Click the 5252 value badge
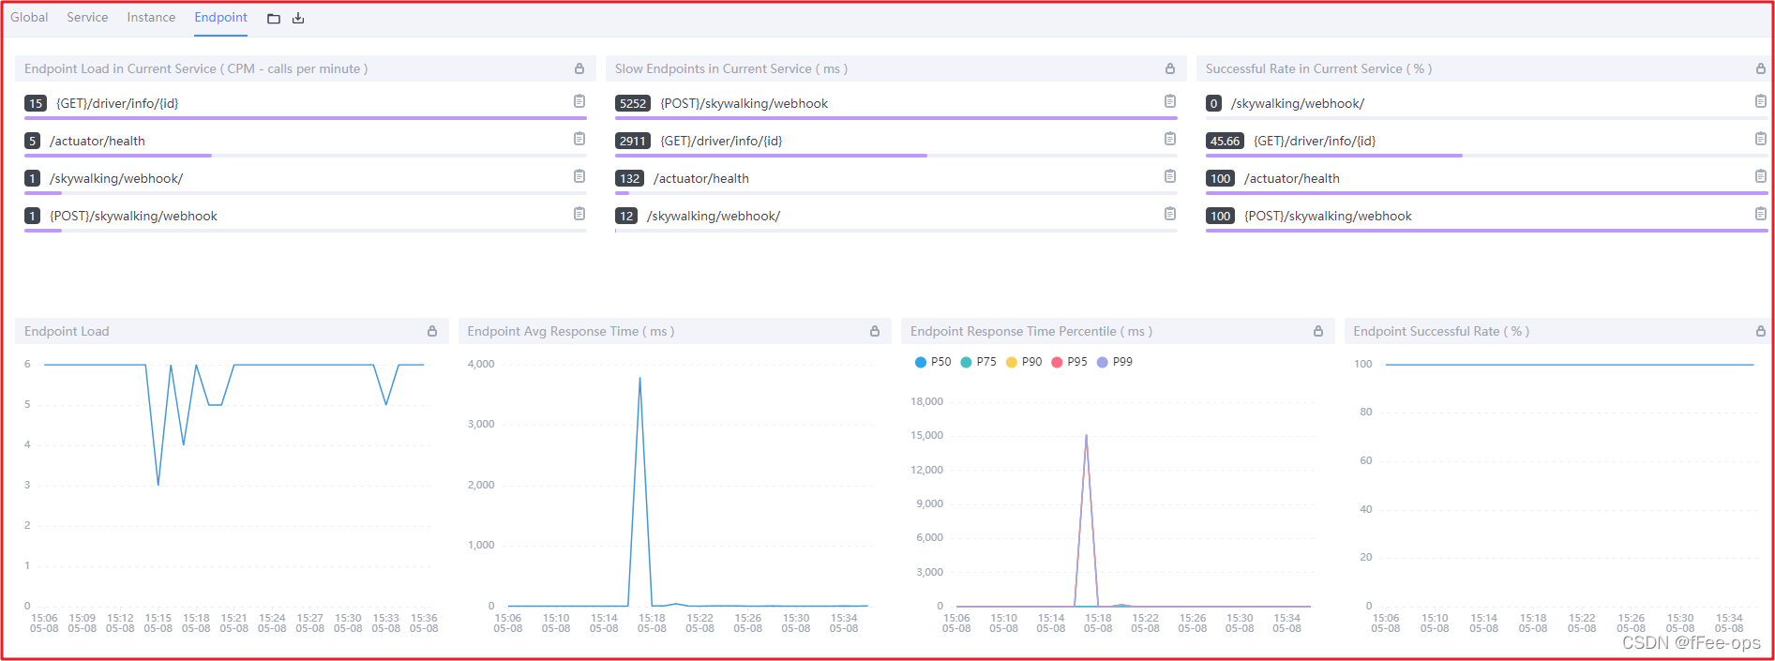1775x661 pixels. pyautogui.click(x=633, y=103)
